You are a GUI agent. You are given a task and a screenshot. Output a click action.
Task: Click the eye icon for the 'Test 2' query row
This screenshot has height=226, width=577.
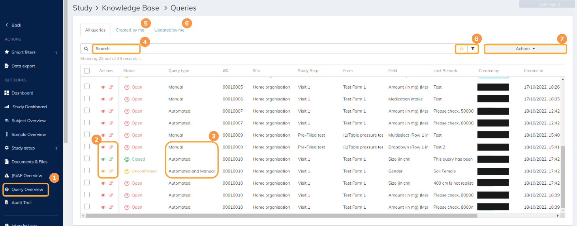click(103, 147)
